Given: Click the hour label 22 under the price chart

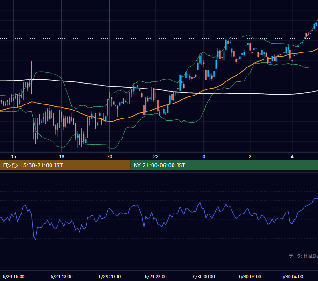Looking at the screenshot, I should (x=156, y=157).
